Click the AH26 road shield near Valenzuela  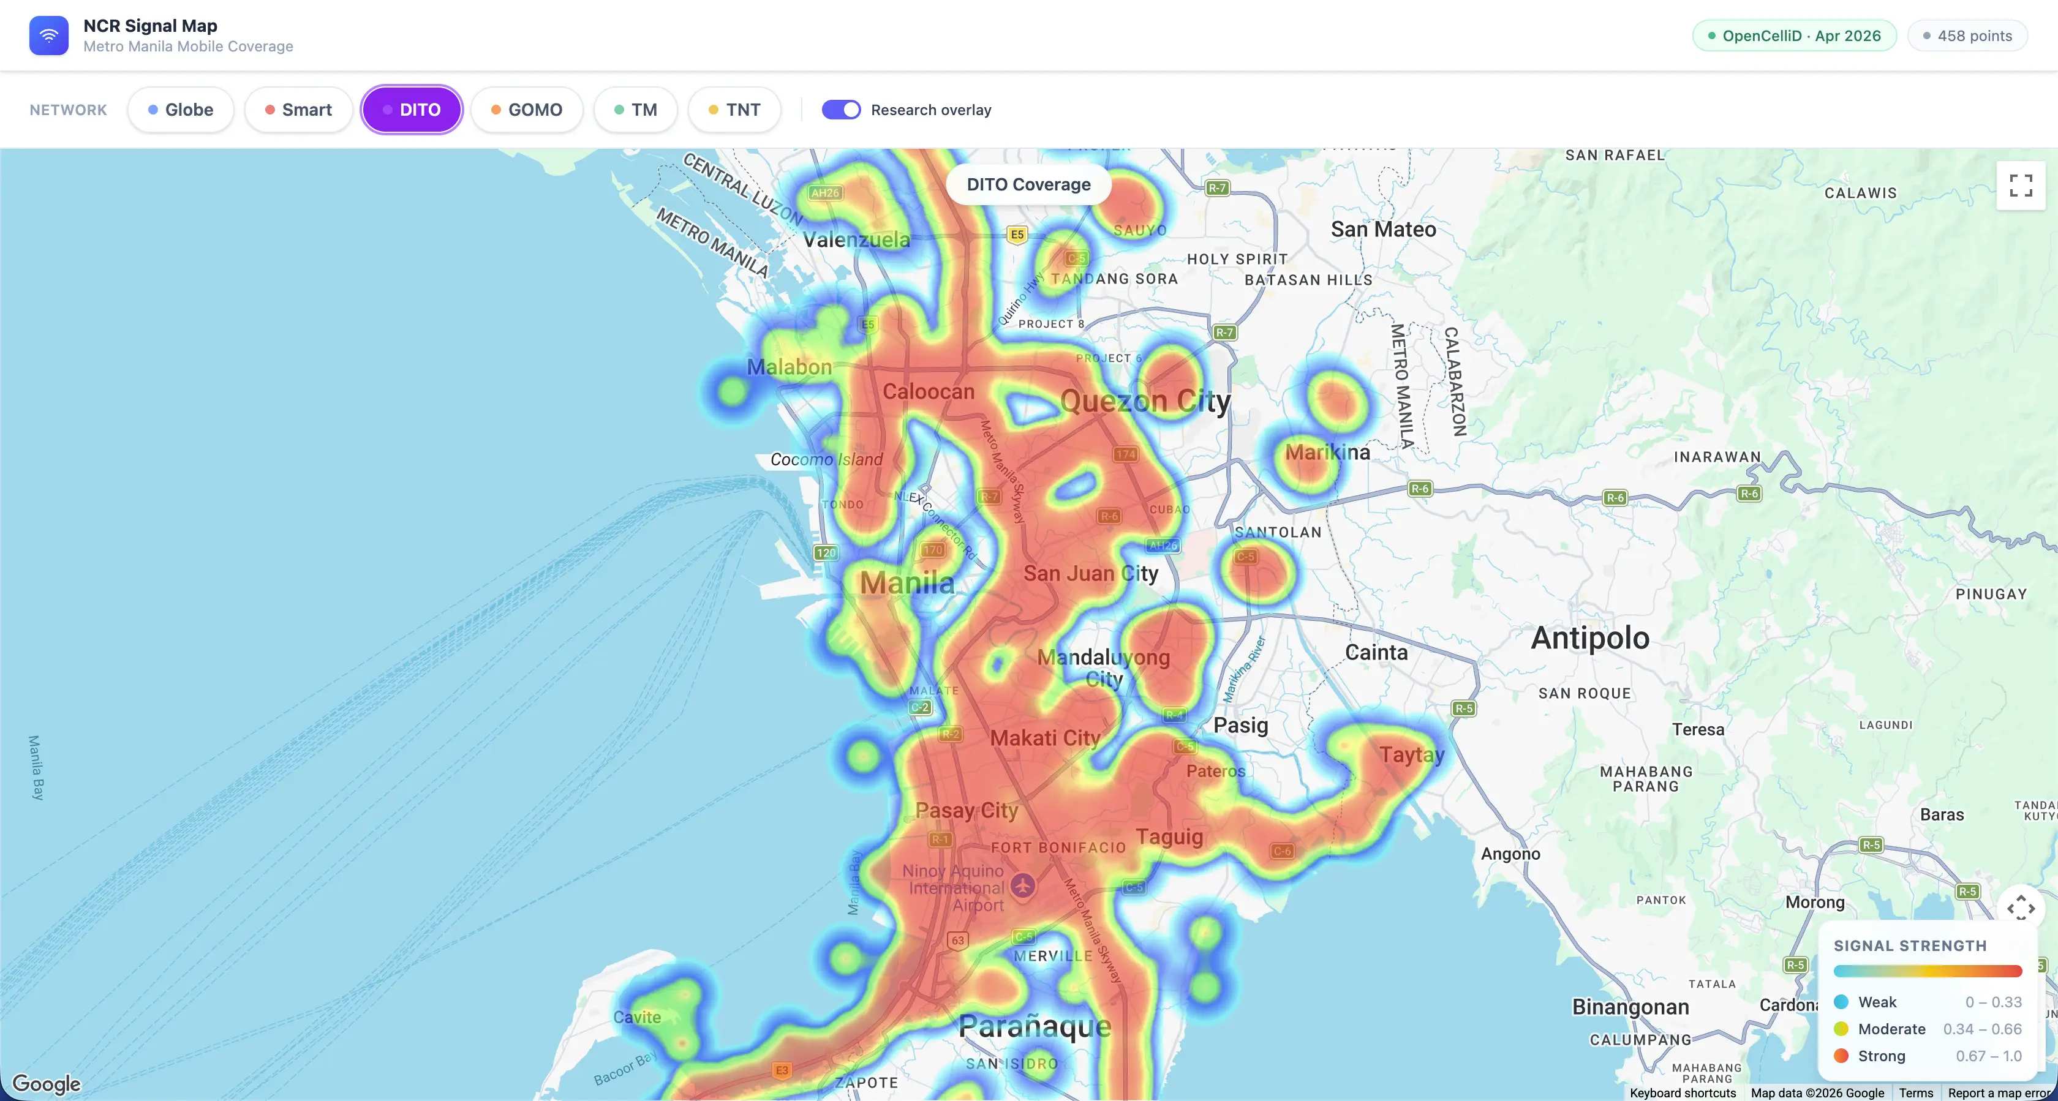tap(824, 192)
